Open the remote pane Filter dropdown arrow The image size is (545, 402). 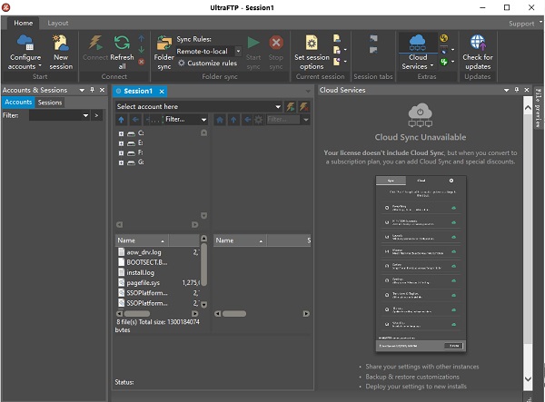tap(306, 120)
